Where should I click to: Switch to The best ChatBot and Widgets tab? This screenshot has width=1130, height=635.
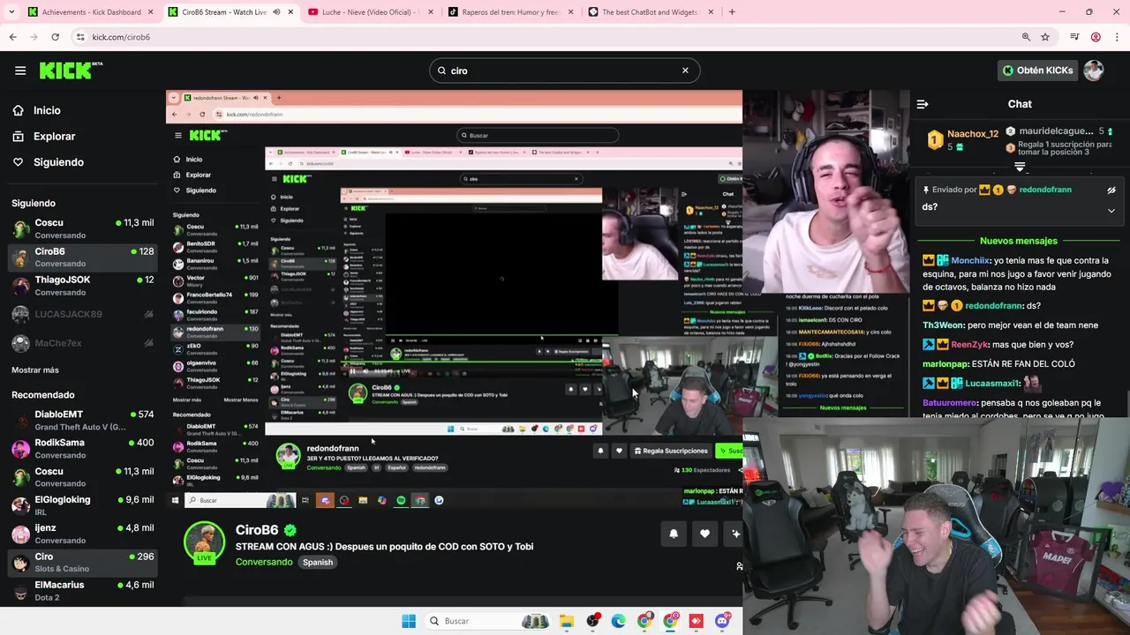(x=650, y=12)
